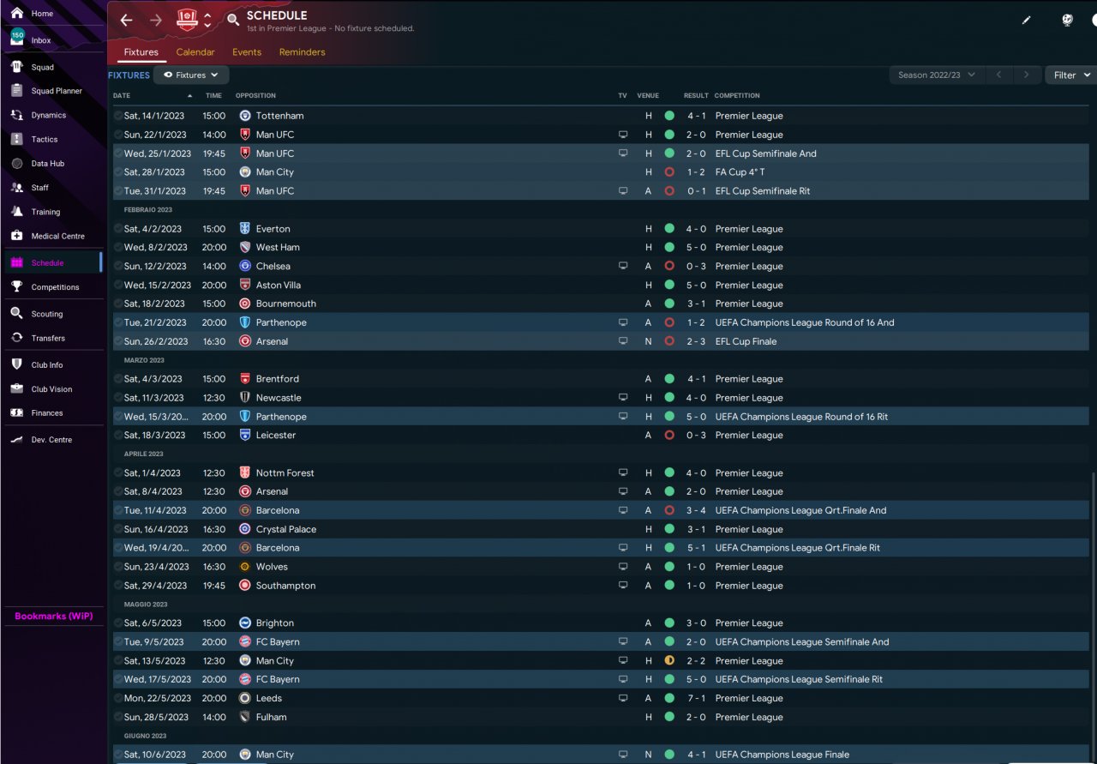Click the Everton club badge in fixtures
The image size is (1097, 764).
tap(245, 229)
